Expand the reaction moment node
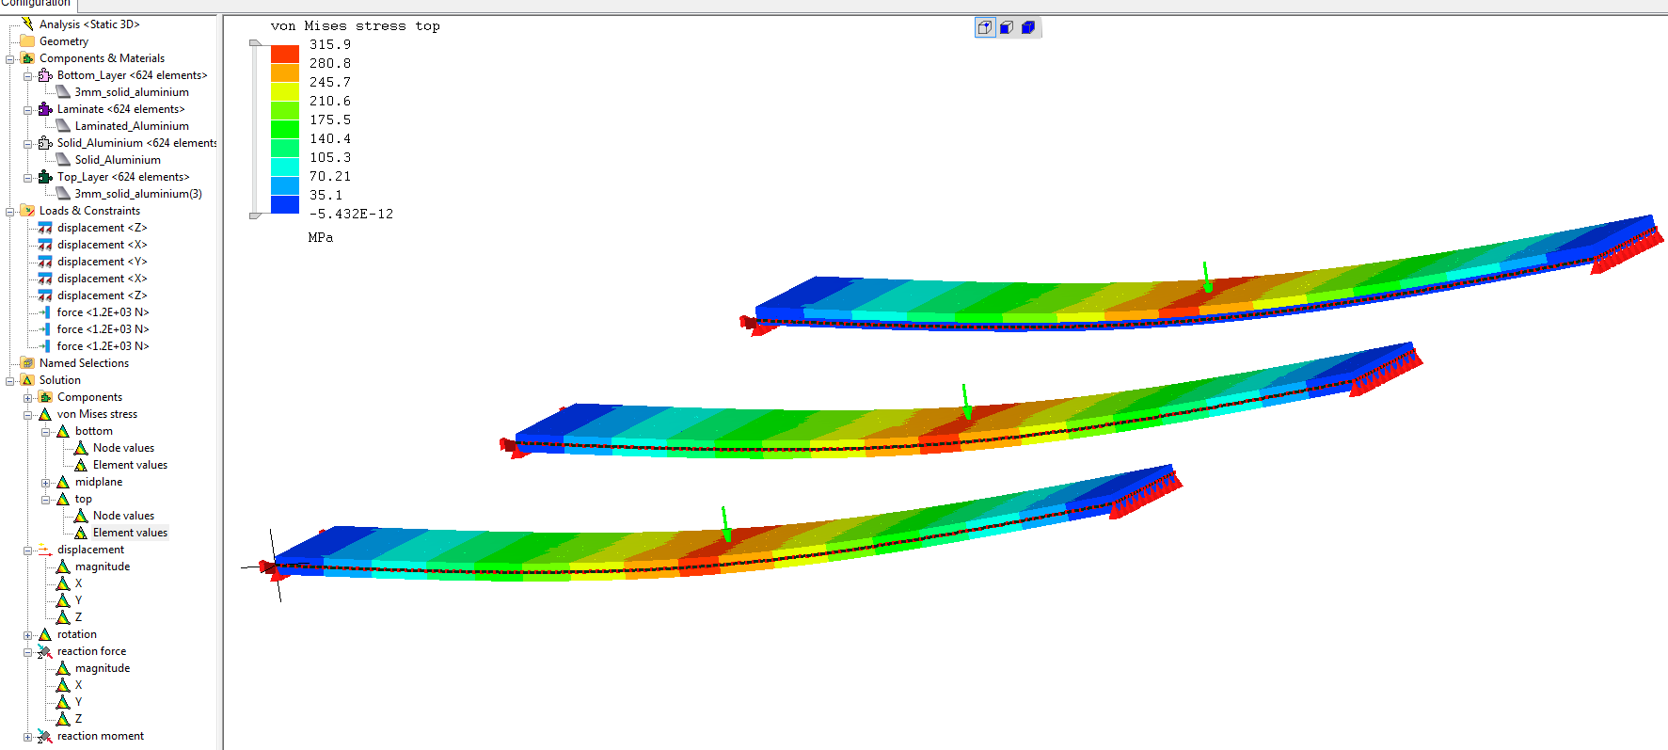 pos(28,736)
